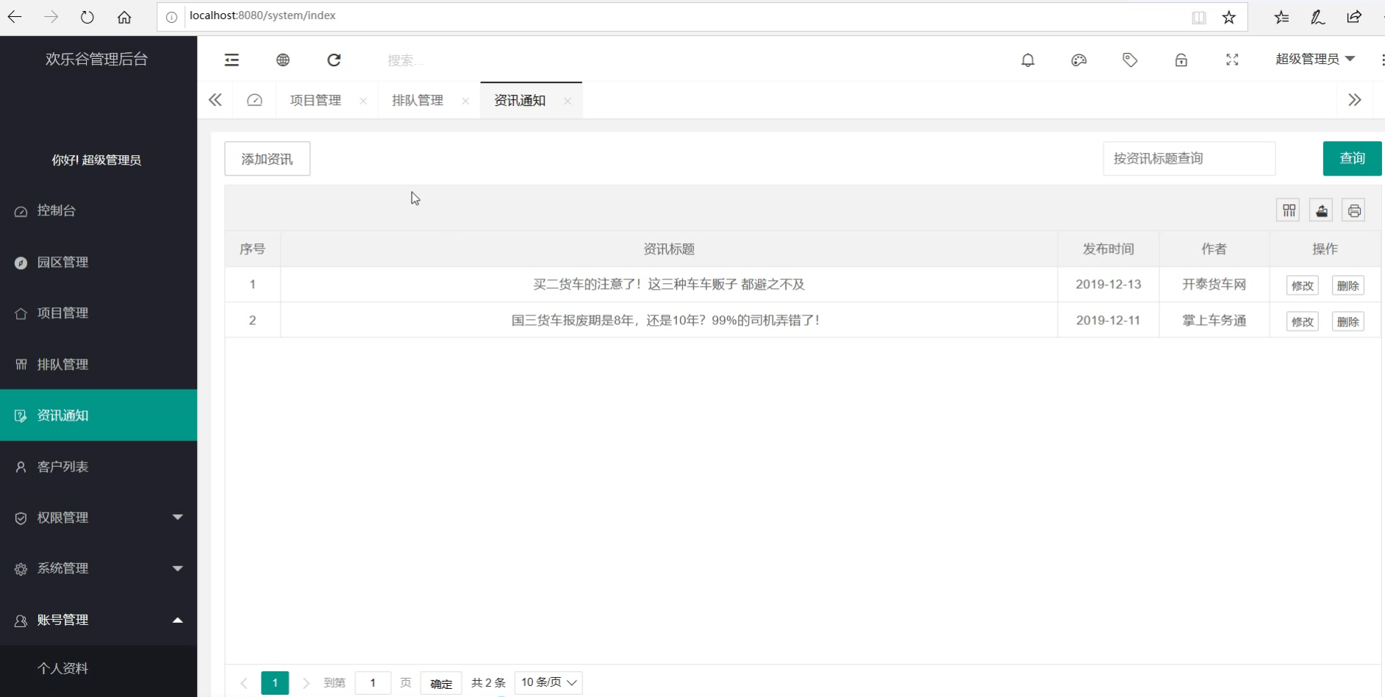Open table column filter icon

[1289, 211]
